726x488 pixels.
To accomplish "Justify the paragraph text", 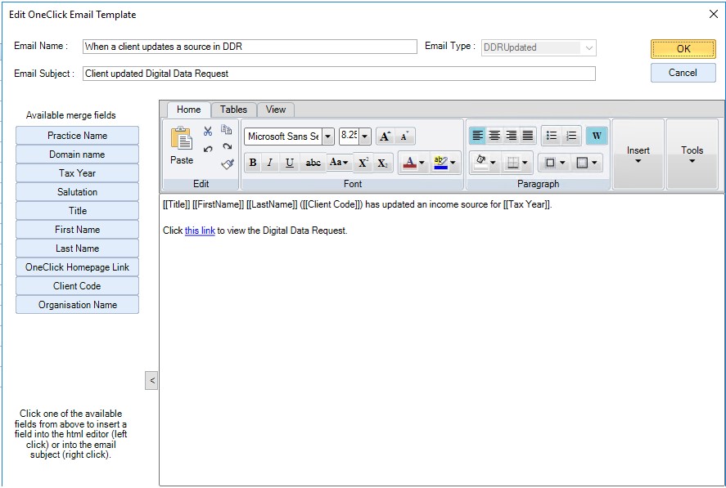I will (528, 136).
